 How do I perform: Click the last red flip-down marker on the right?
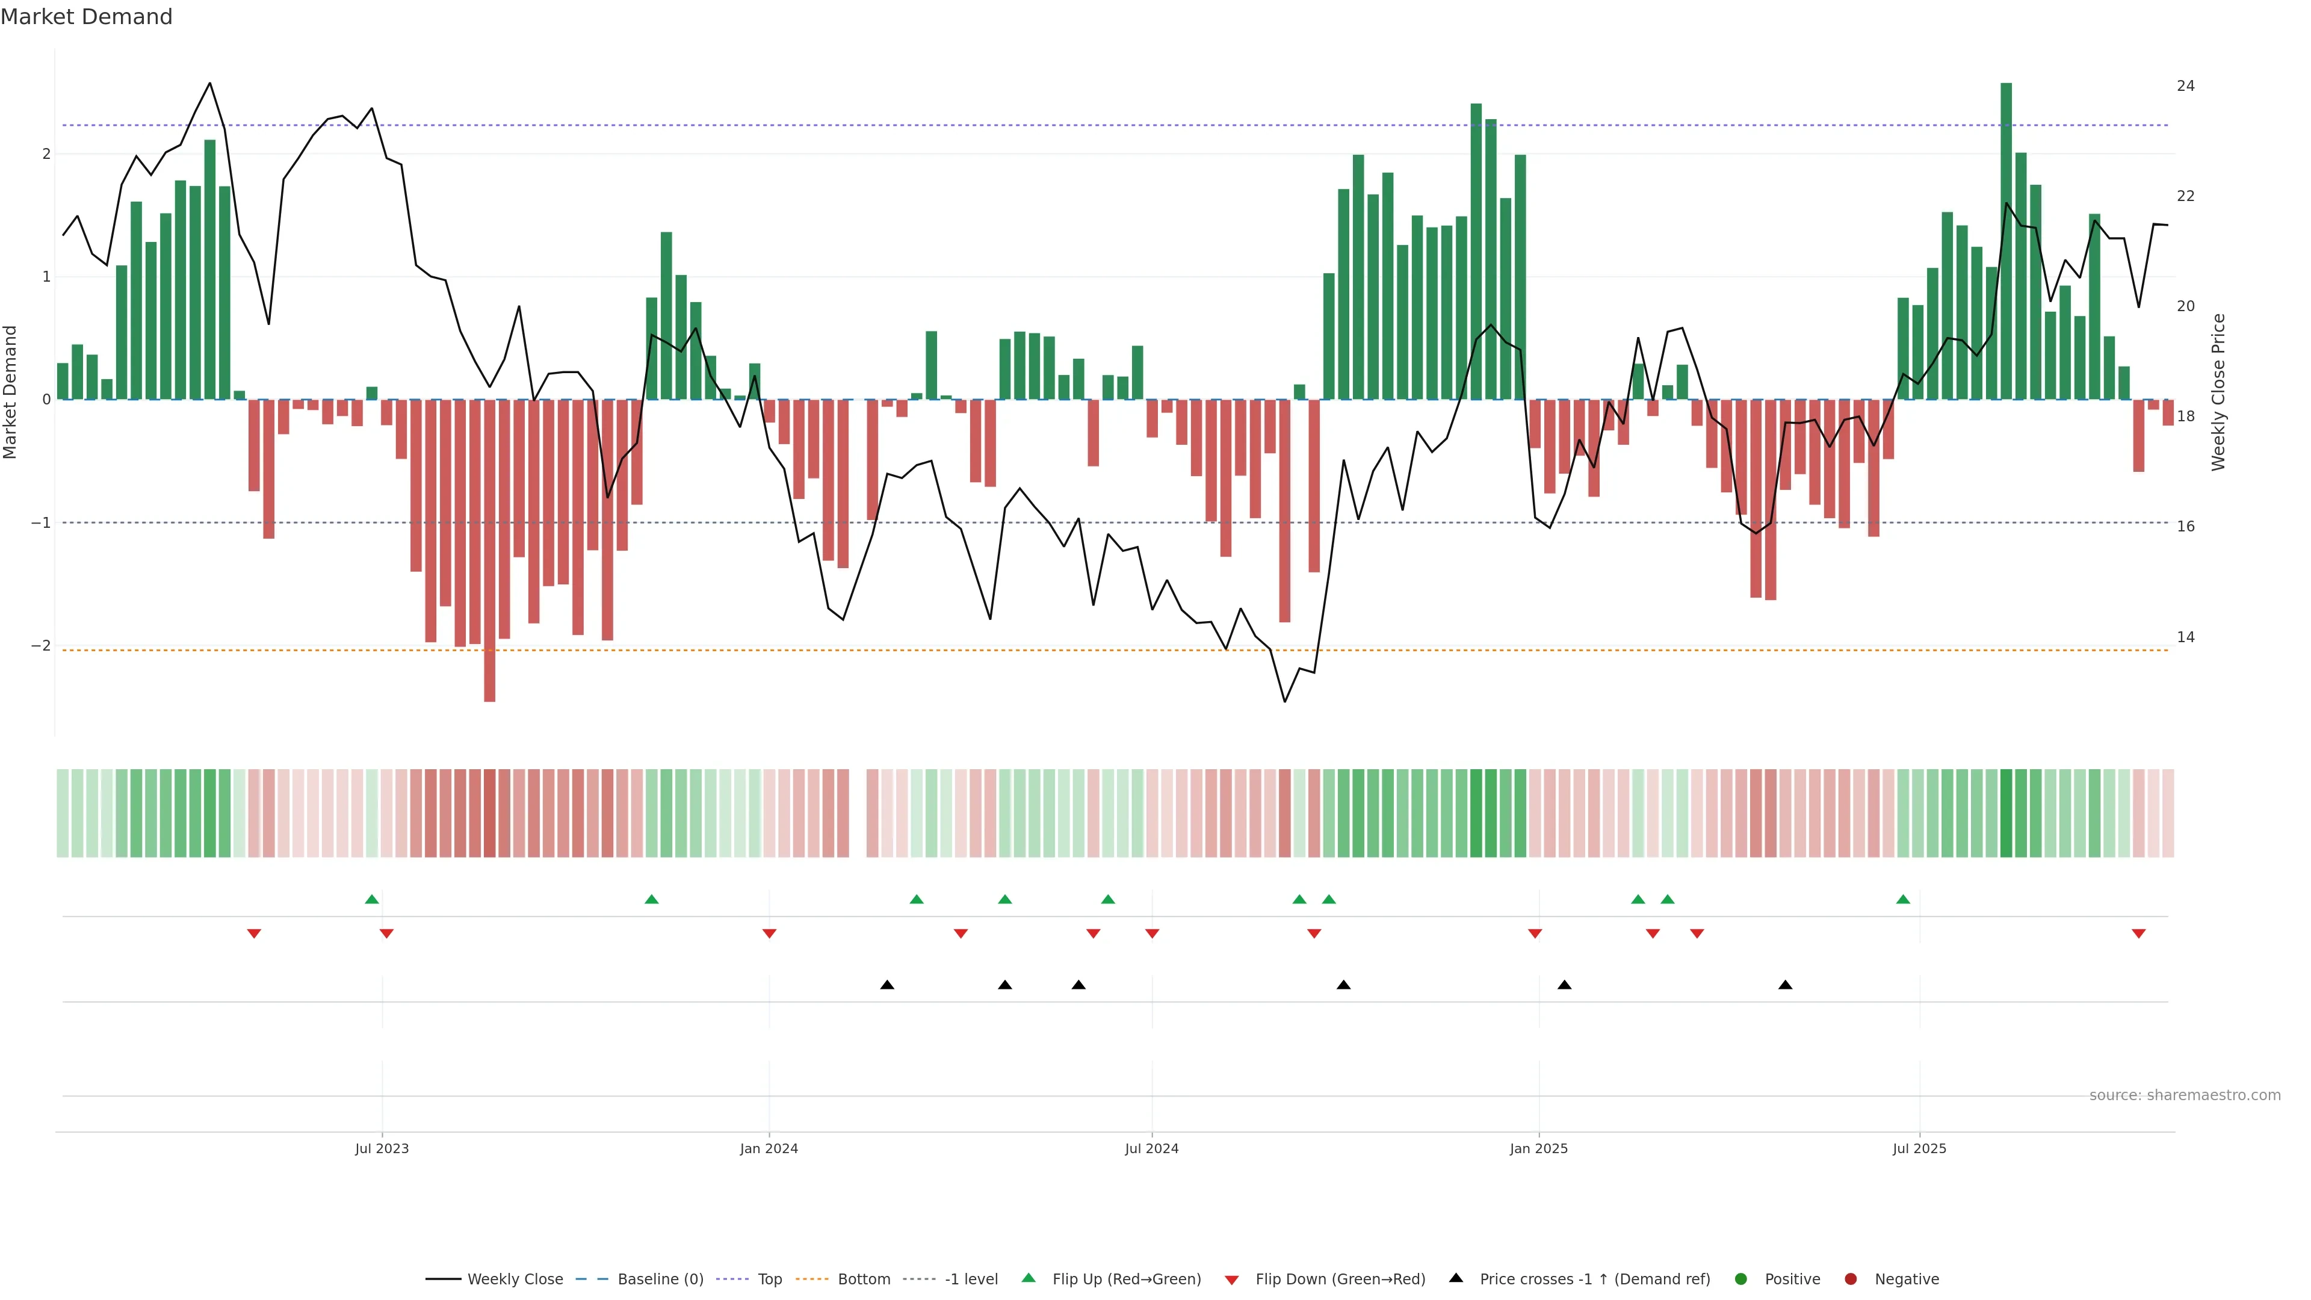tap(2138, 934)
